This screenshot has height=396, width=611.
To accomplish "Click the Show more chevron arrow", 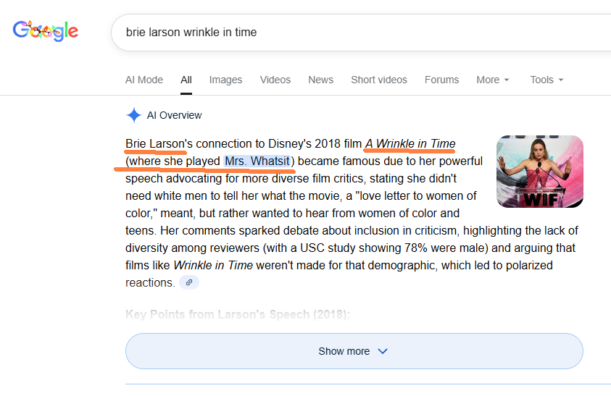I will pos(383,351).
